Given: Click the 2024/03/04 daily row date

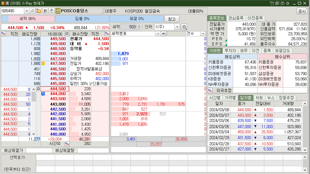Looking at the screenshot, I should 219,132.
